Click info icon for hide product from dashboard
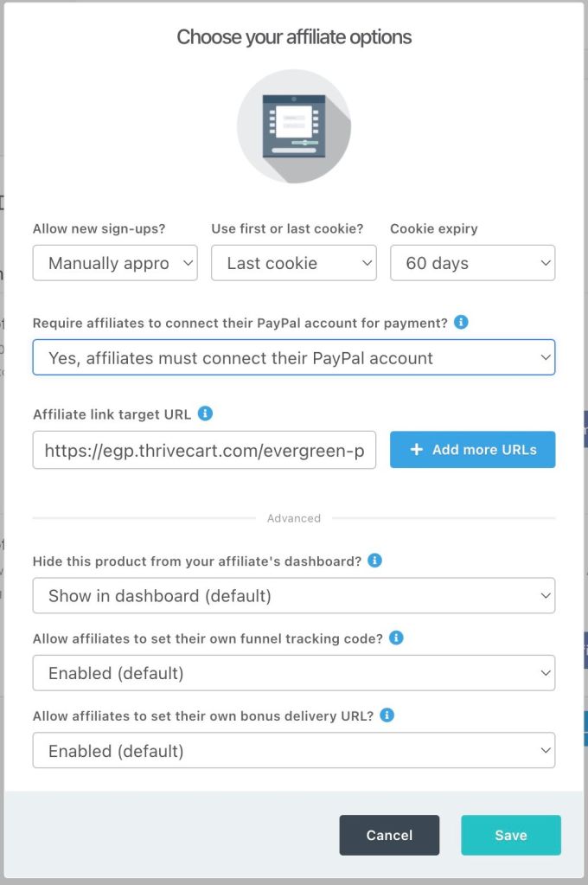This screenshot has width=588, height=885. pyautogui.click(x=374, y=561)
